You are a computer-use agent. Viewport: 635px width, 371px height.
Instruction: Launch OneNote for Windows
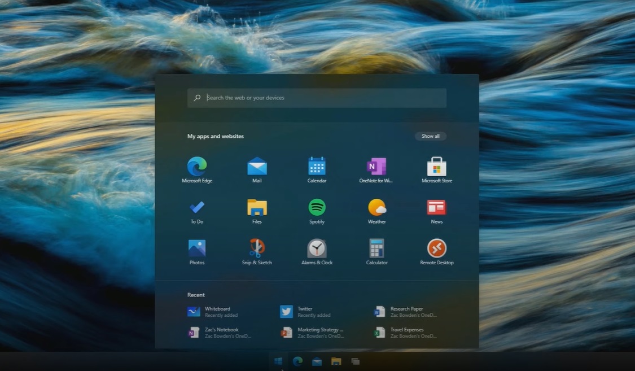[x=376, y=170]
